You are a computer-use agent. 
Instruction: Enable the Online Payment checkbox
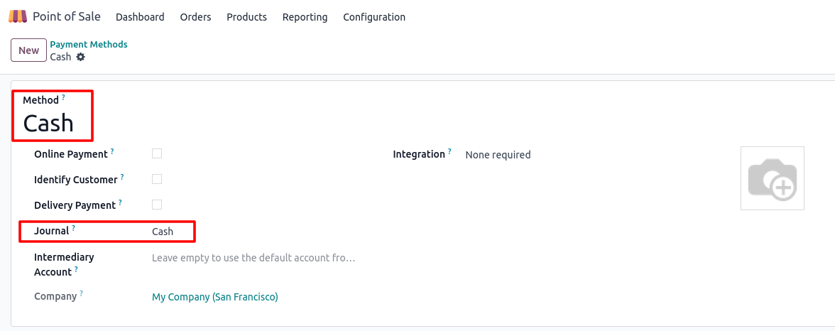click(x=156, y=153)
